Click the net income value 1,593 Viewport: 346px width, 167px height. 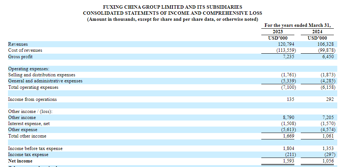click(289, 161)
